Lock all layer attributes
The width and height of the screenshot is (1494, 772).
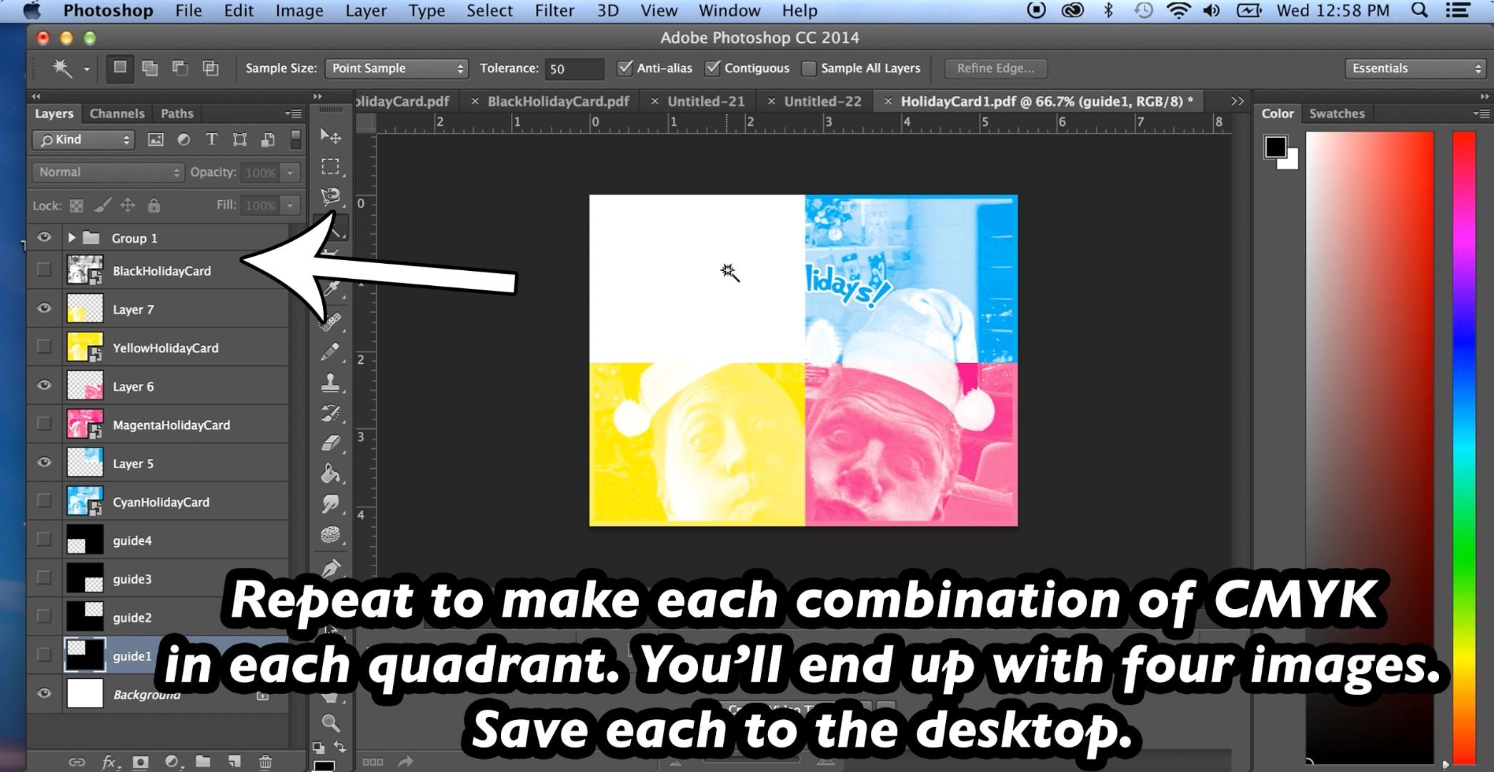click(154, 206)
